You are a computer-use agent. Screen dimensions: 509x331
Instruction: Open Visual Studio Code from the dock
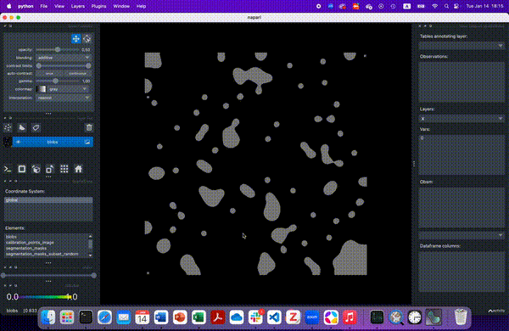click(x=274, y=317)
